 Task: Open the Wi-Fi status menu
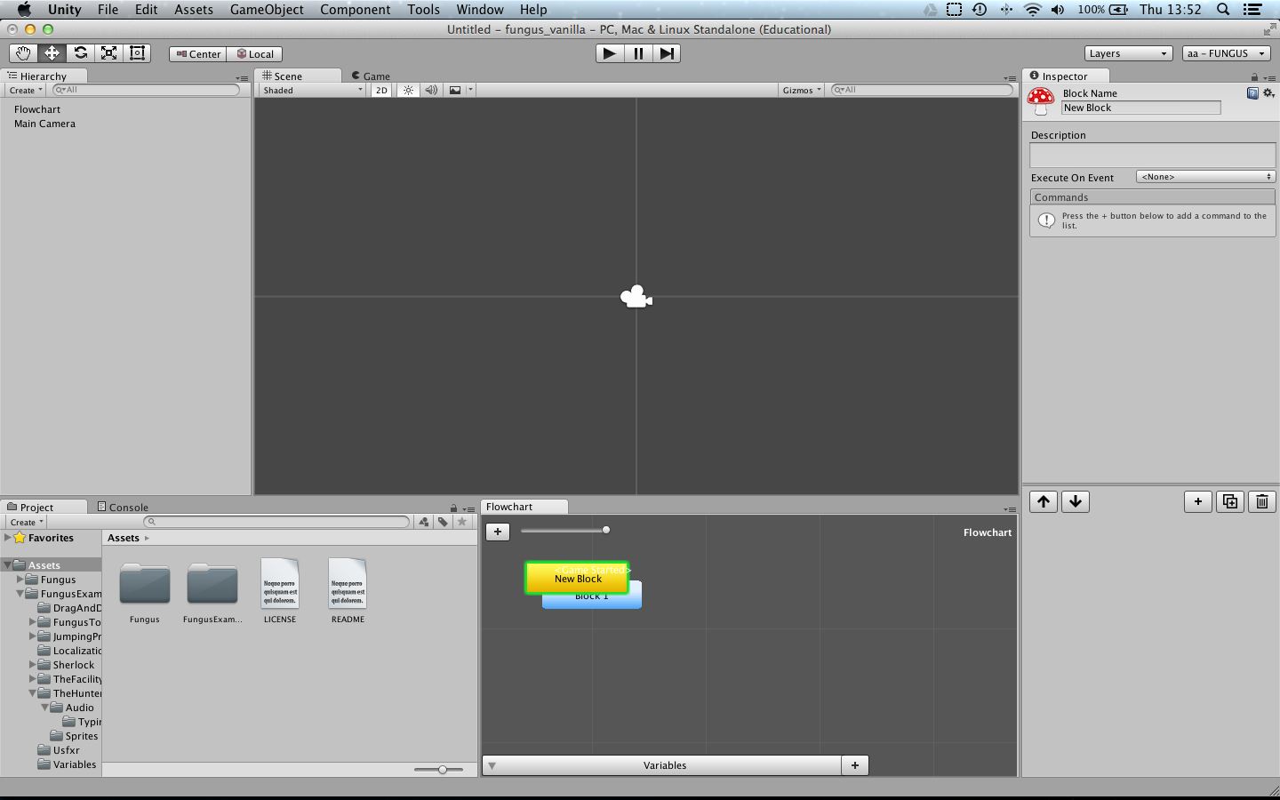(x=1032, y=10)
